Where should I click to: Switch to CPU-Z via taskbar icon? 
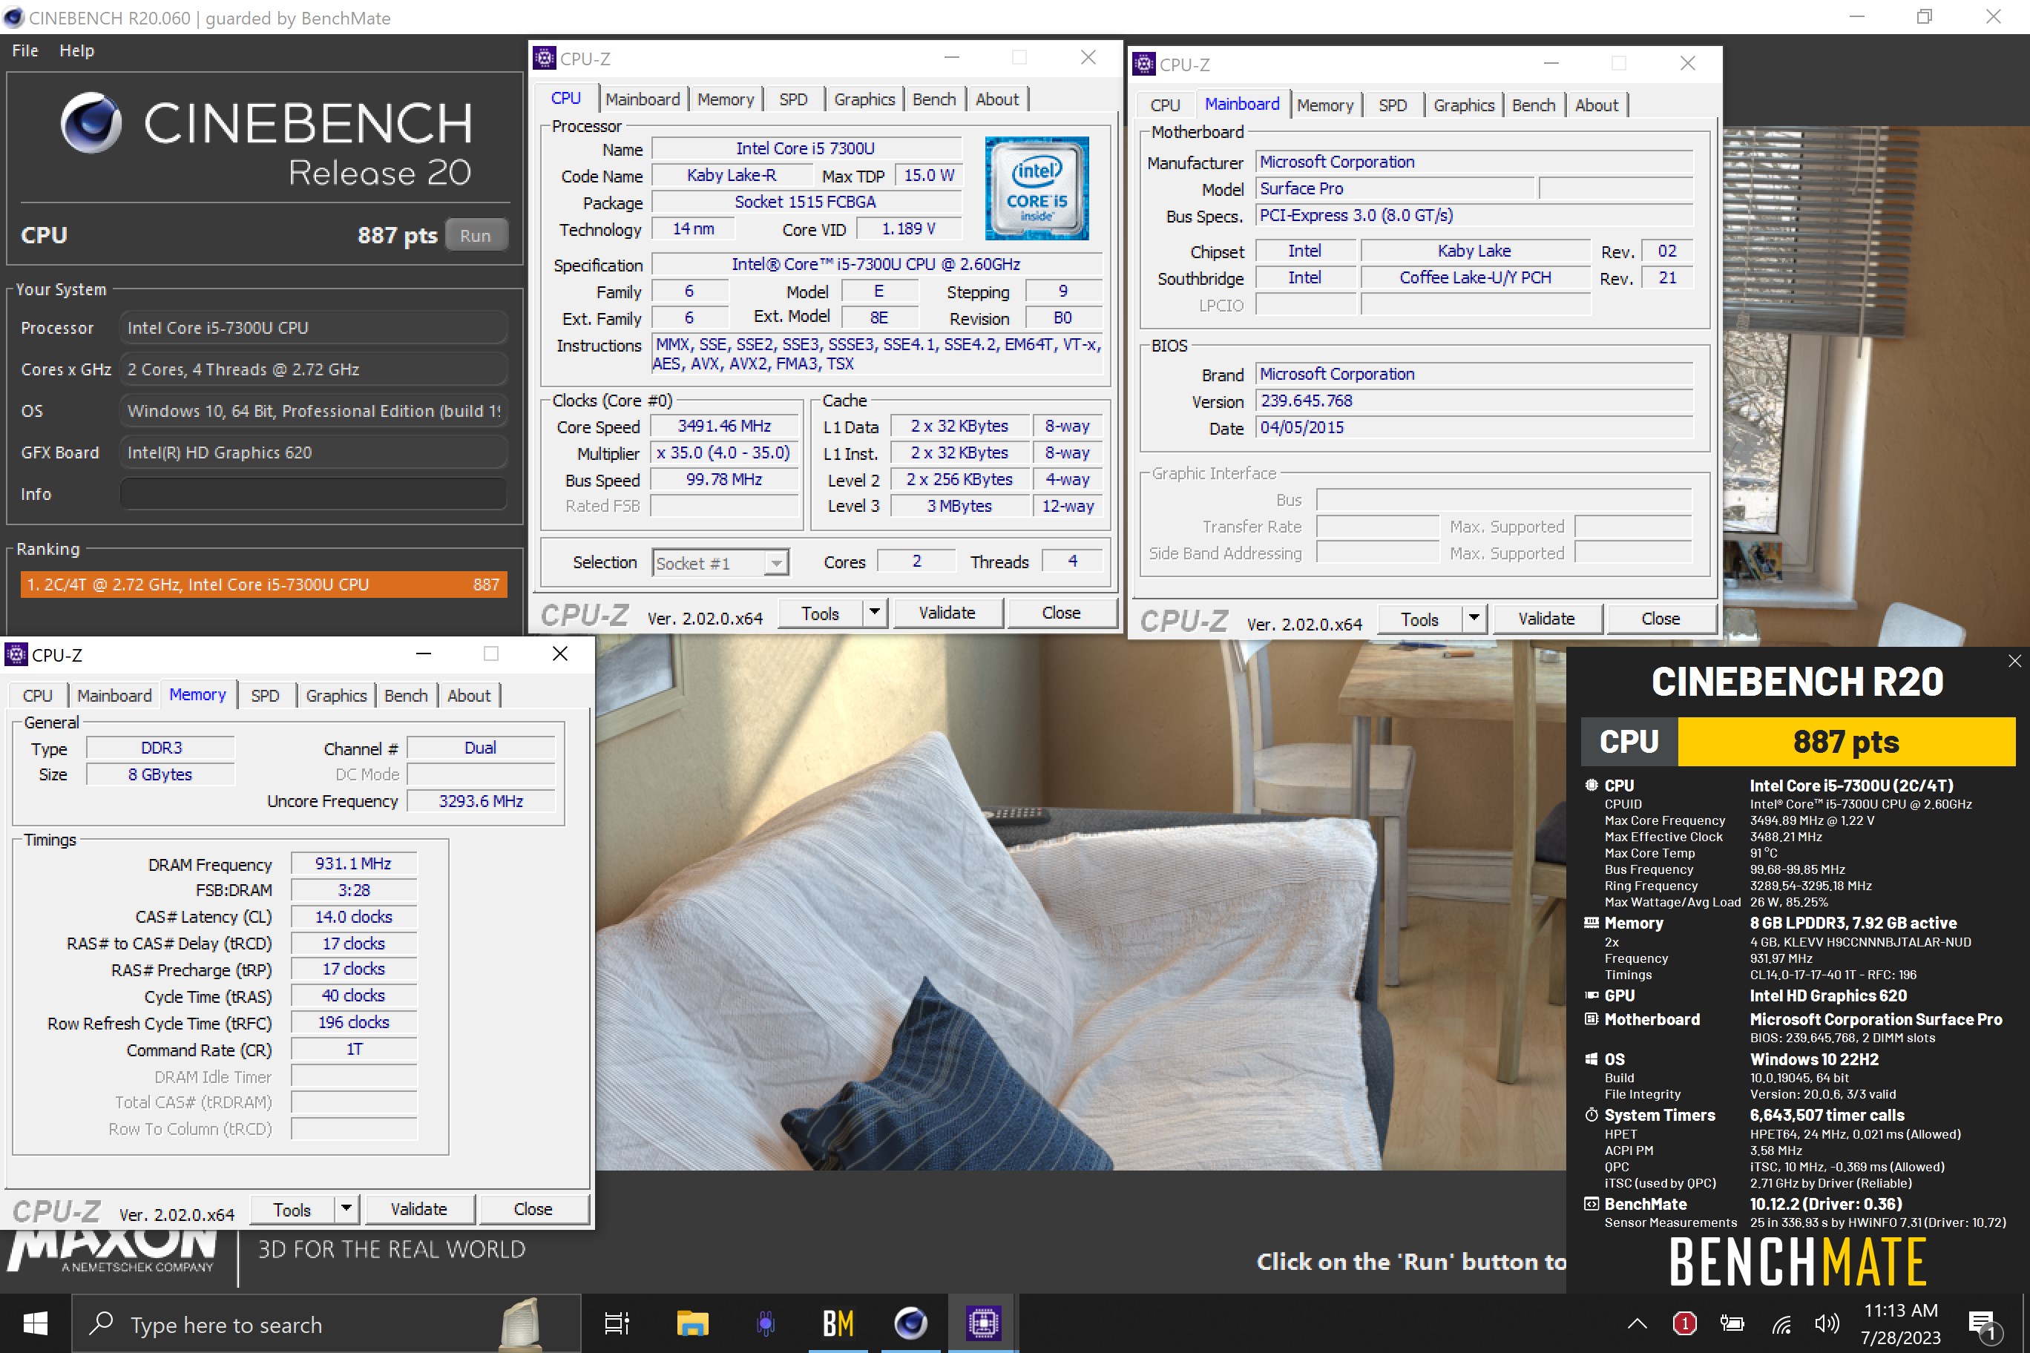pos(983,1323)
